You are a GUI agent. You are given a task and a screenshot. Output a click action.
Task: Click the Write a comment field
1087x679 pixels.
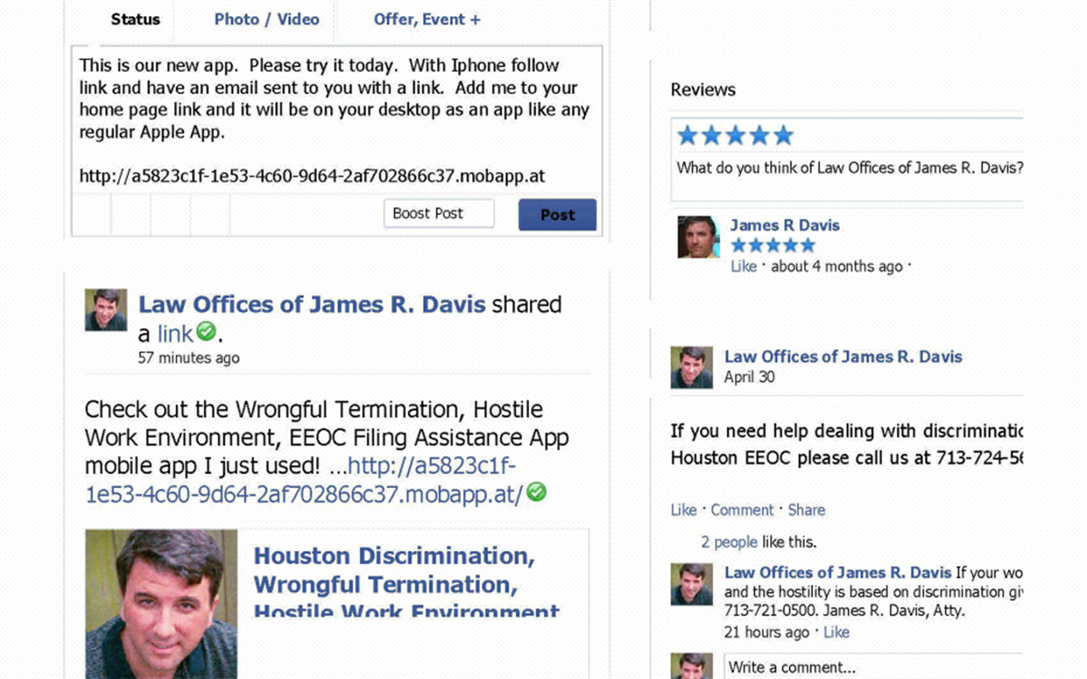873,667
